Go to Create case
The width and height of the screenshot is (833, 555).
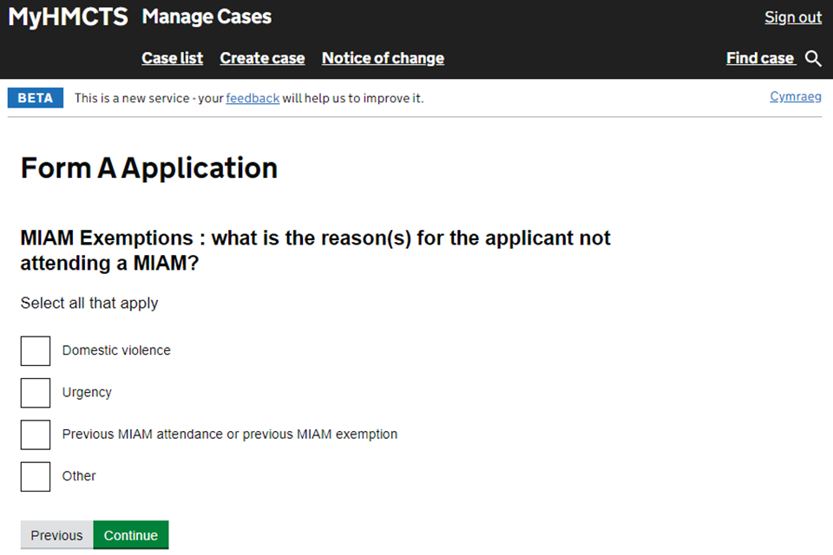point(262,58)
